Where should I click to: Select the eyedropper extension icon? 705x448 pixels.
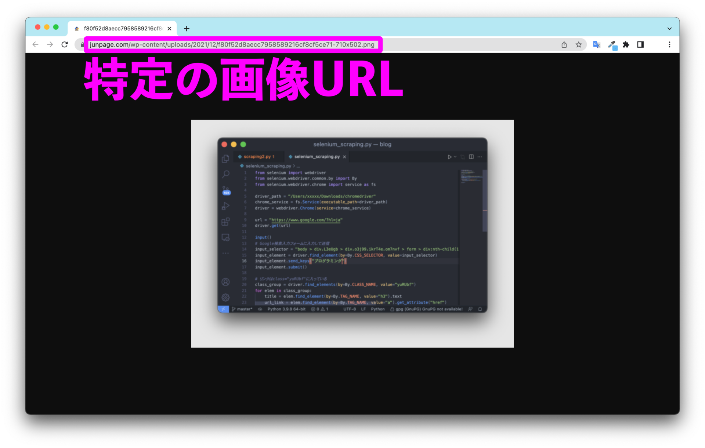point(612,44)
